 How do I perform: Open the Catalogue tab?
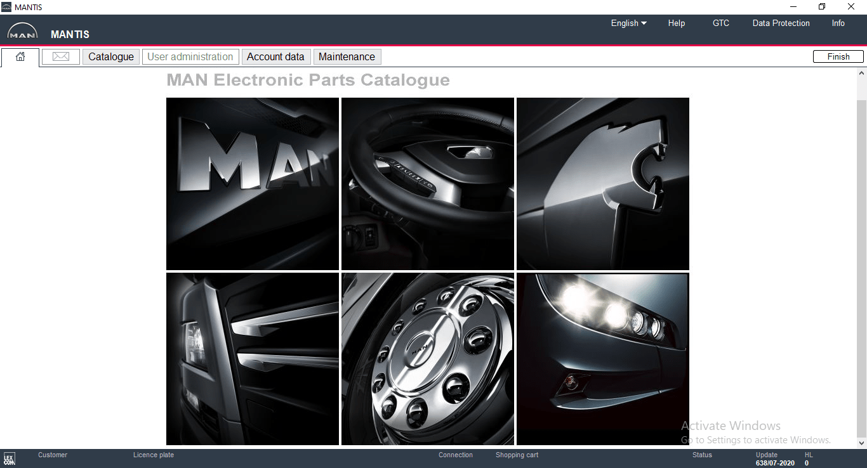(111, 56)
